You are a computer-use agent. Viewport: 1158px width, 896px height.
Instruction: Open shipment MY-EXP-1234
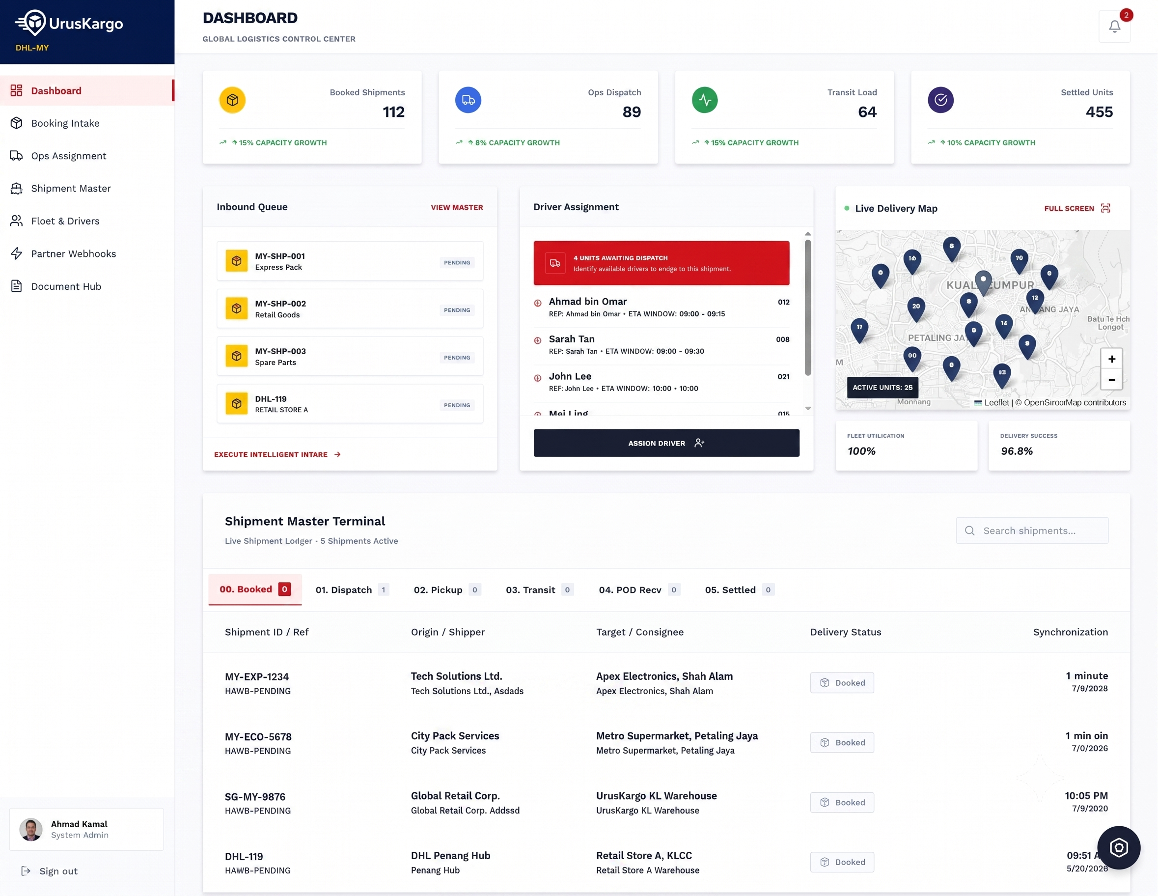click(257, 677)
